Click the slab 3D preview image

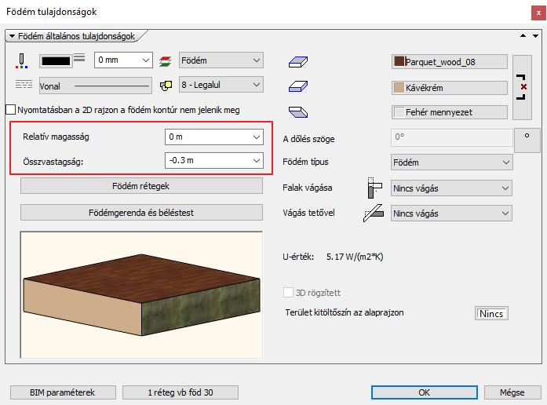tap(141, 295)
